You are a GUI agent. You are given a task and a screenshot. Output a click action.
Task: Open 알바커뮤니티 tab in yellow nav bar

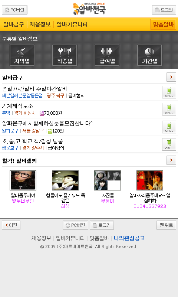pos(72,25)
